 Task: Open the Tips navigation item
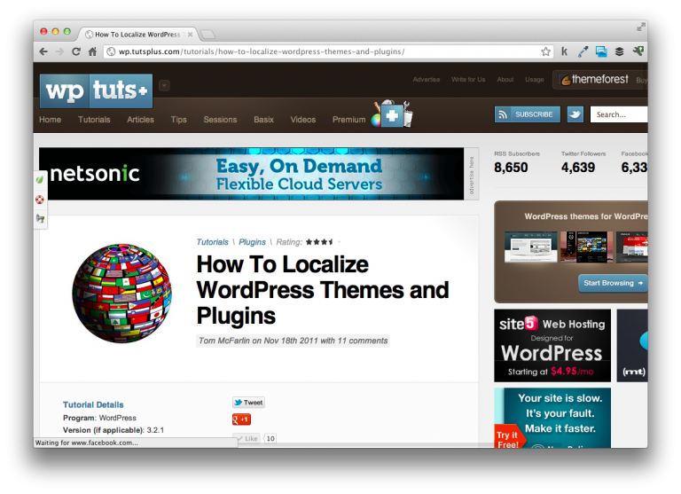178,120
